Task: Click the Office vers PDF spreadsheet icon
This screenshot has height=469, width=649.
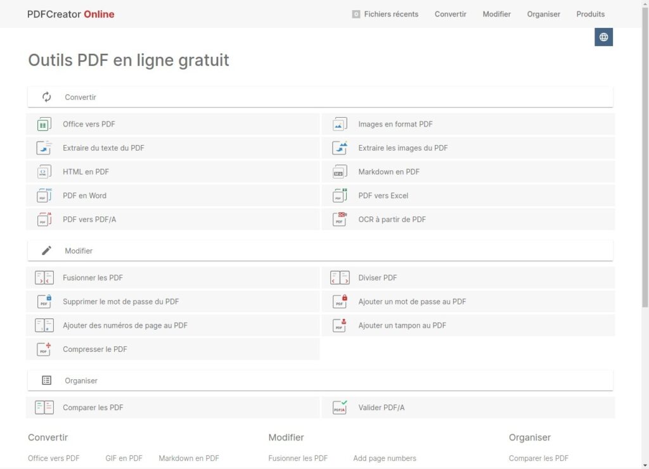Action: (x=44, y=124)
